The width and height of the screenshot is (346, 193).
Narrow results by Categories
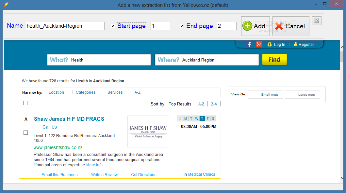pos(86,92)
